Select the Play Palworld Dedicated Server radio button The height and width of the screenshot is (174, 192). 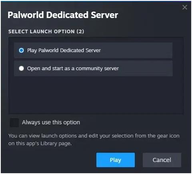click(21, 51)
